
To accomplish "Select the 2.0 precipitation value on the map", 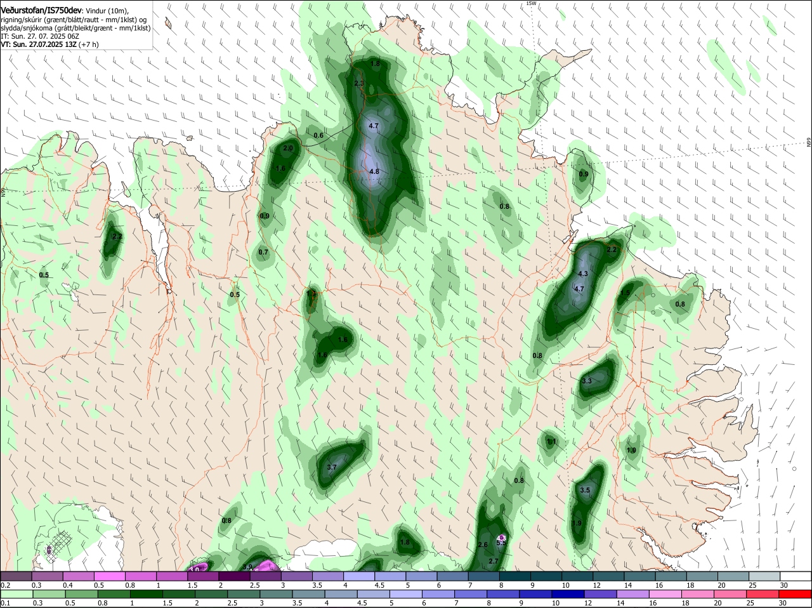I will click(x=288, y=148).
